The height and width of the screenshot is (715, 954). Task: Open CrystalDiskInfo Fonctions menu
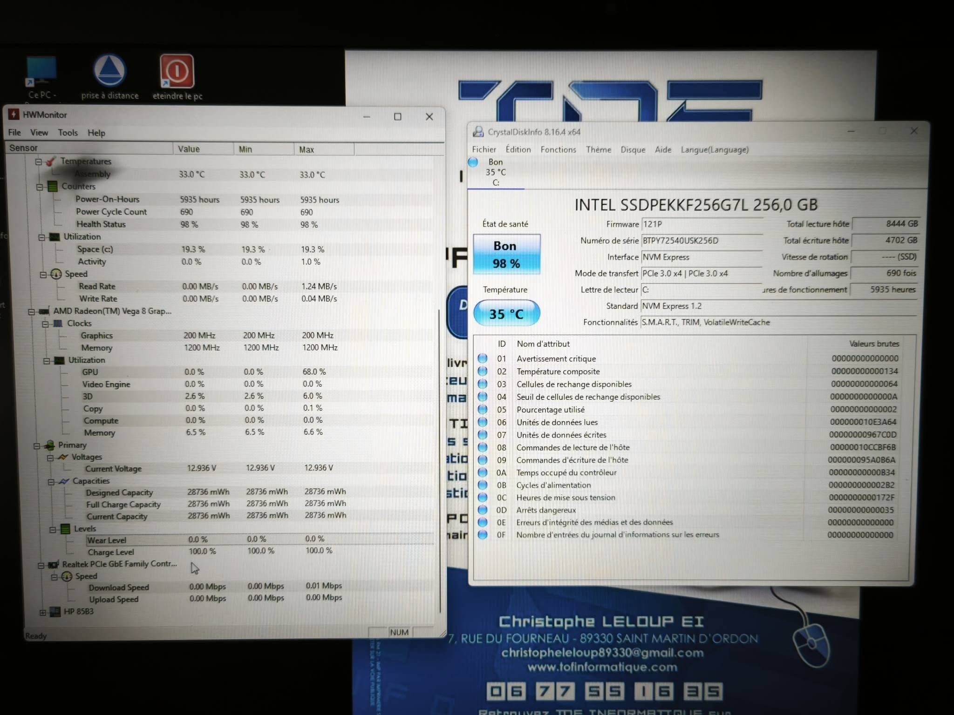(558, 149)
